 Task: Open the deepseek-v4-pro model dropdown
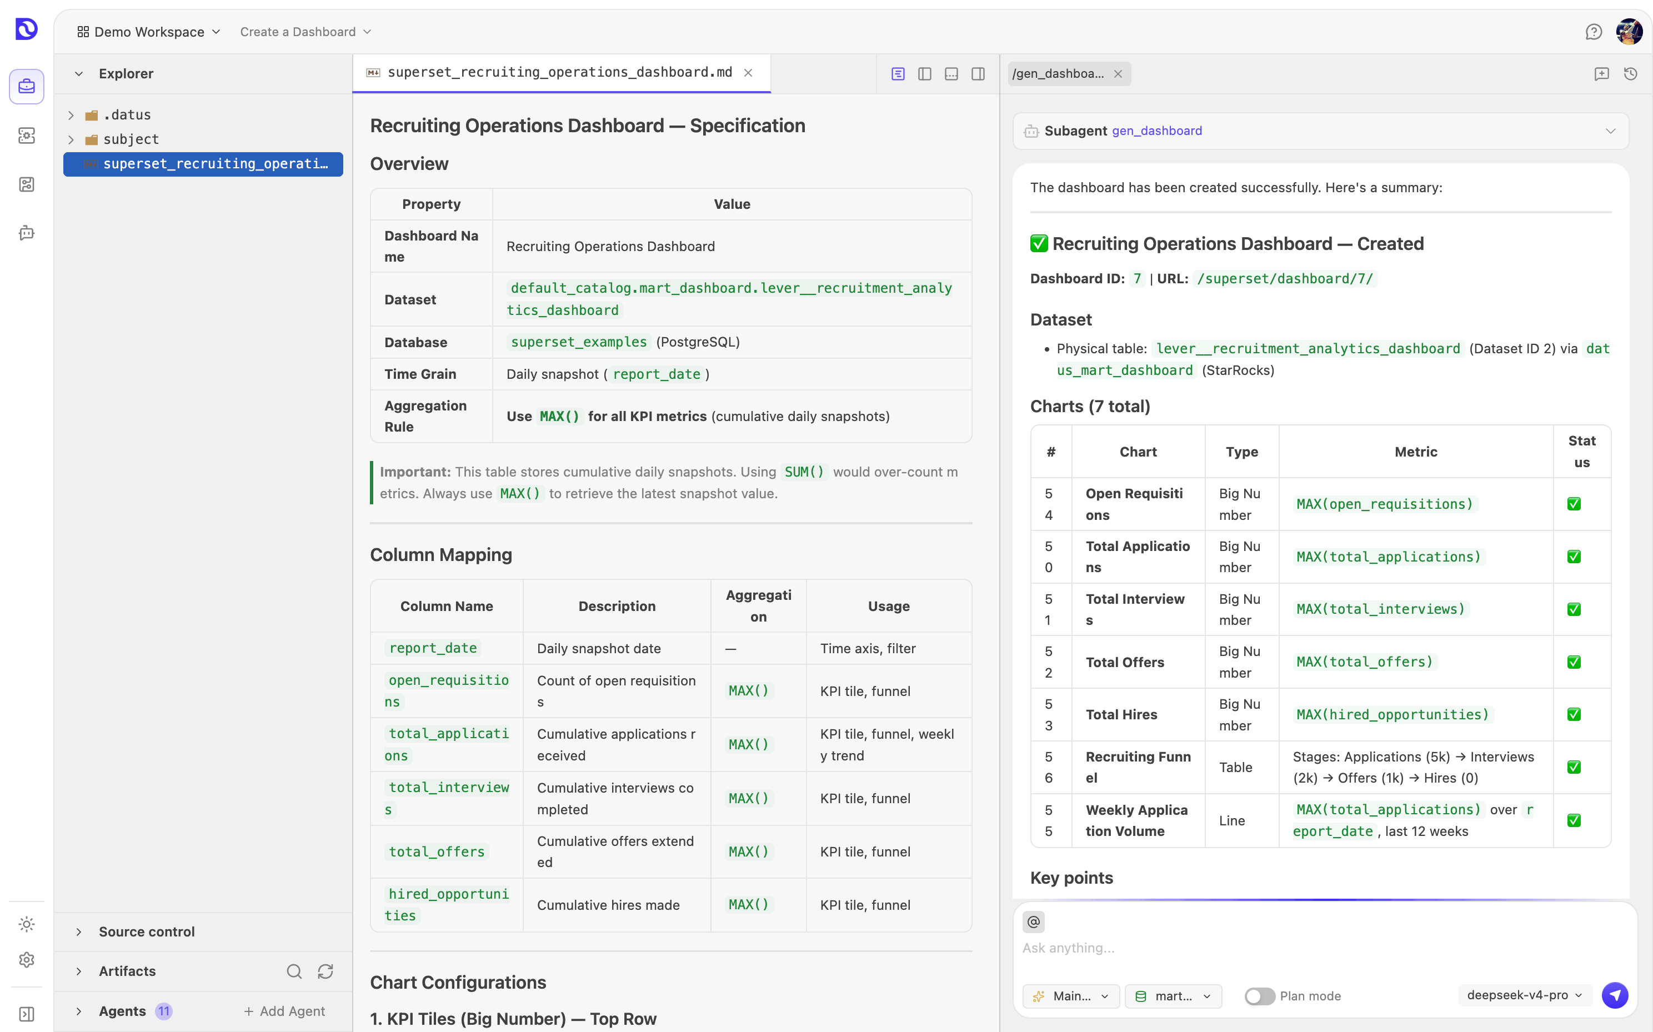(x=1525, y=995)
